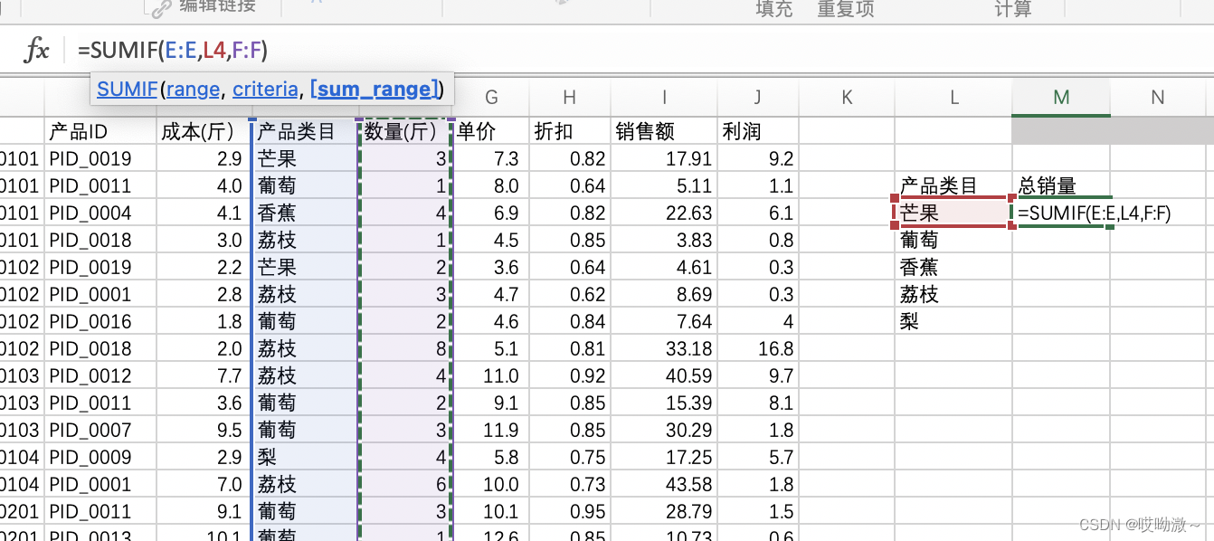Image resolution: width=1214 pixels, height=541 pixels.
Task: Click the 编辑链接 ribbon command
Action: click(x=204, y=6)
